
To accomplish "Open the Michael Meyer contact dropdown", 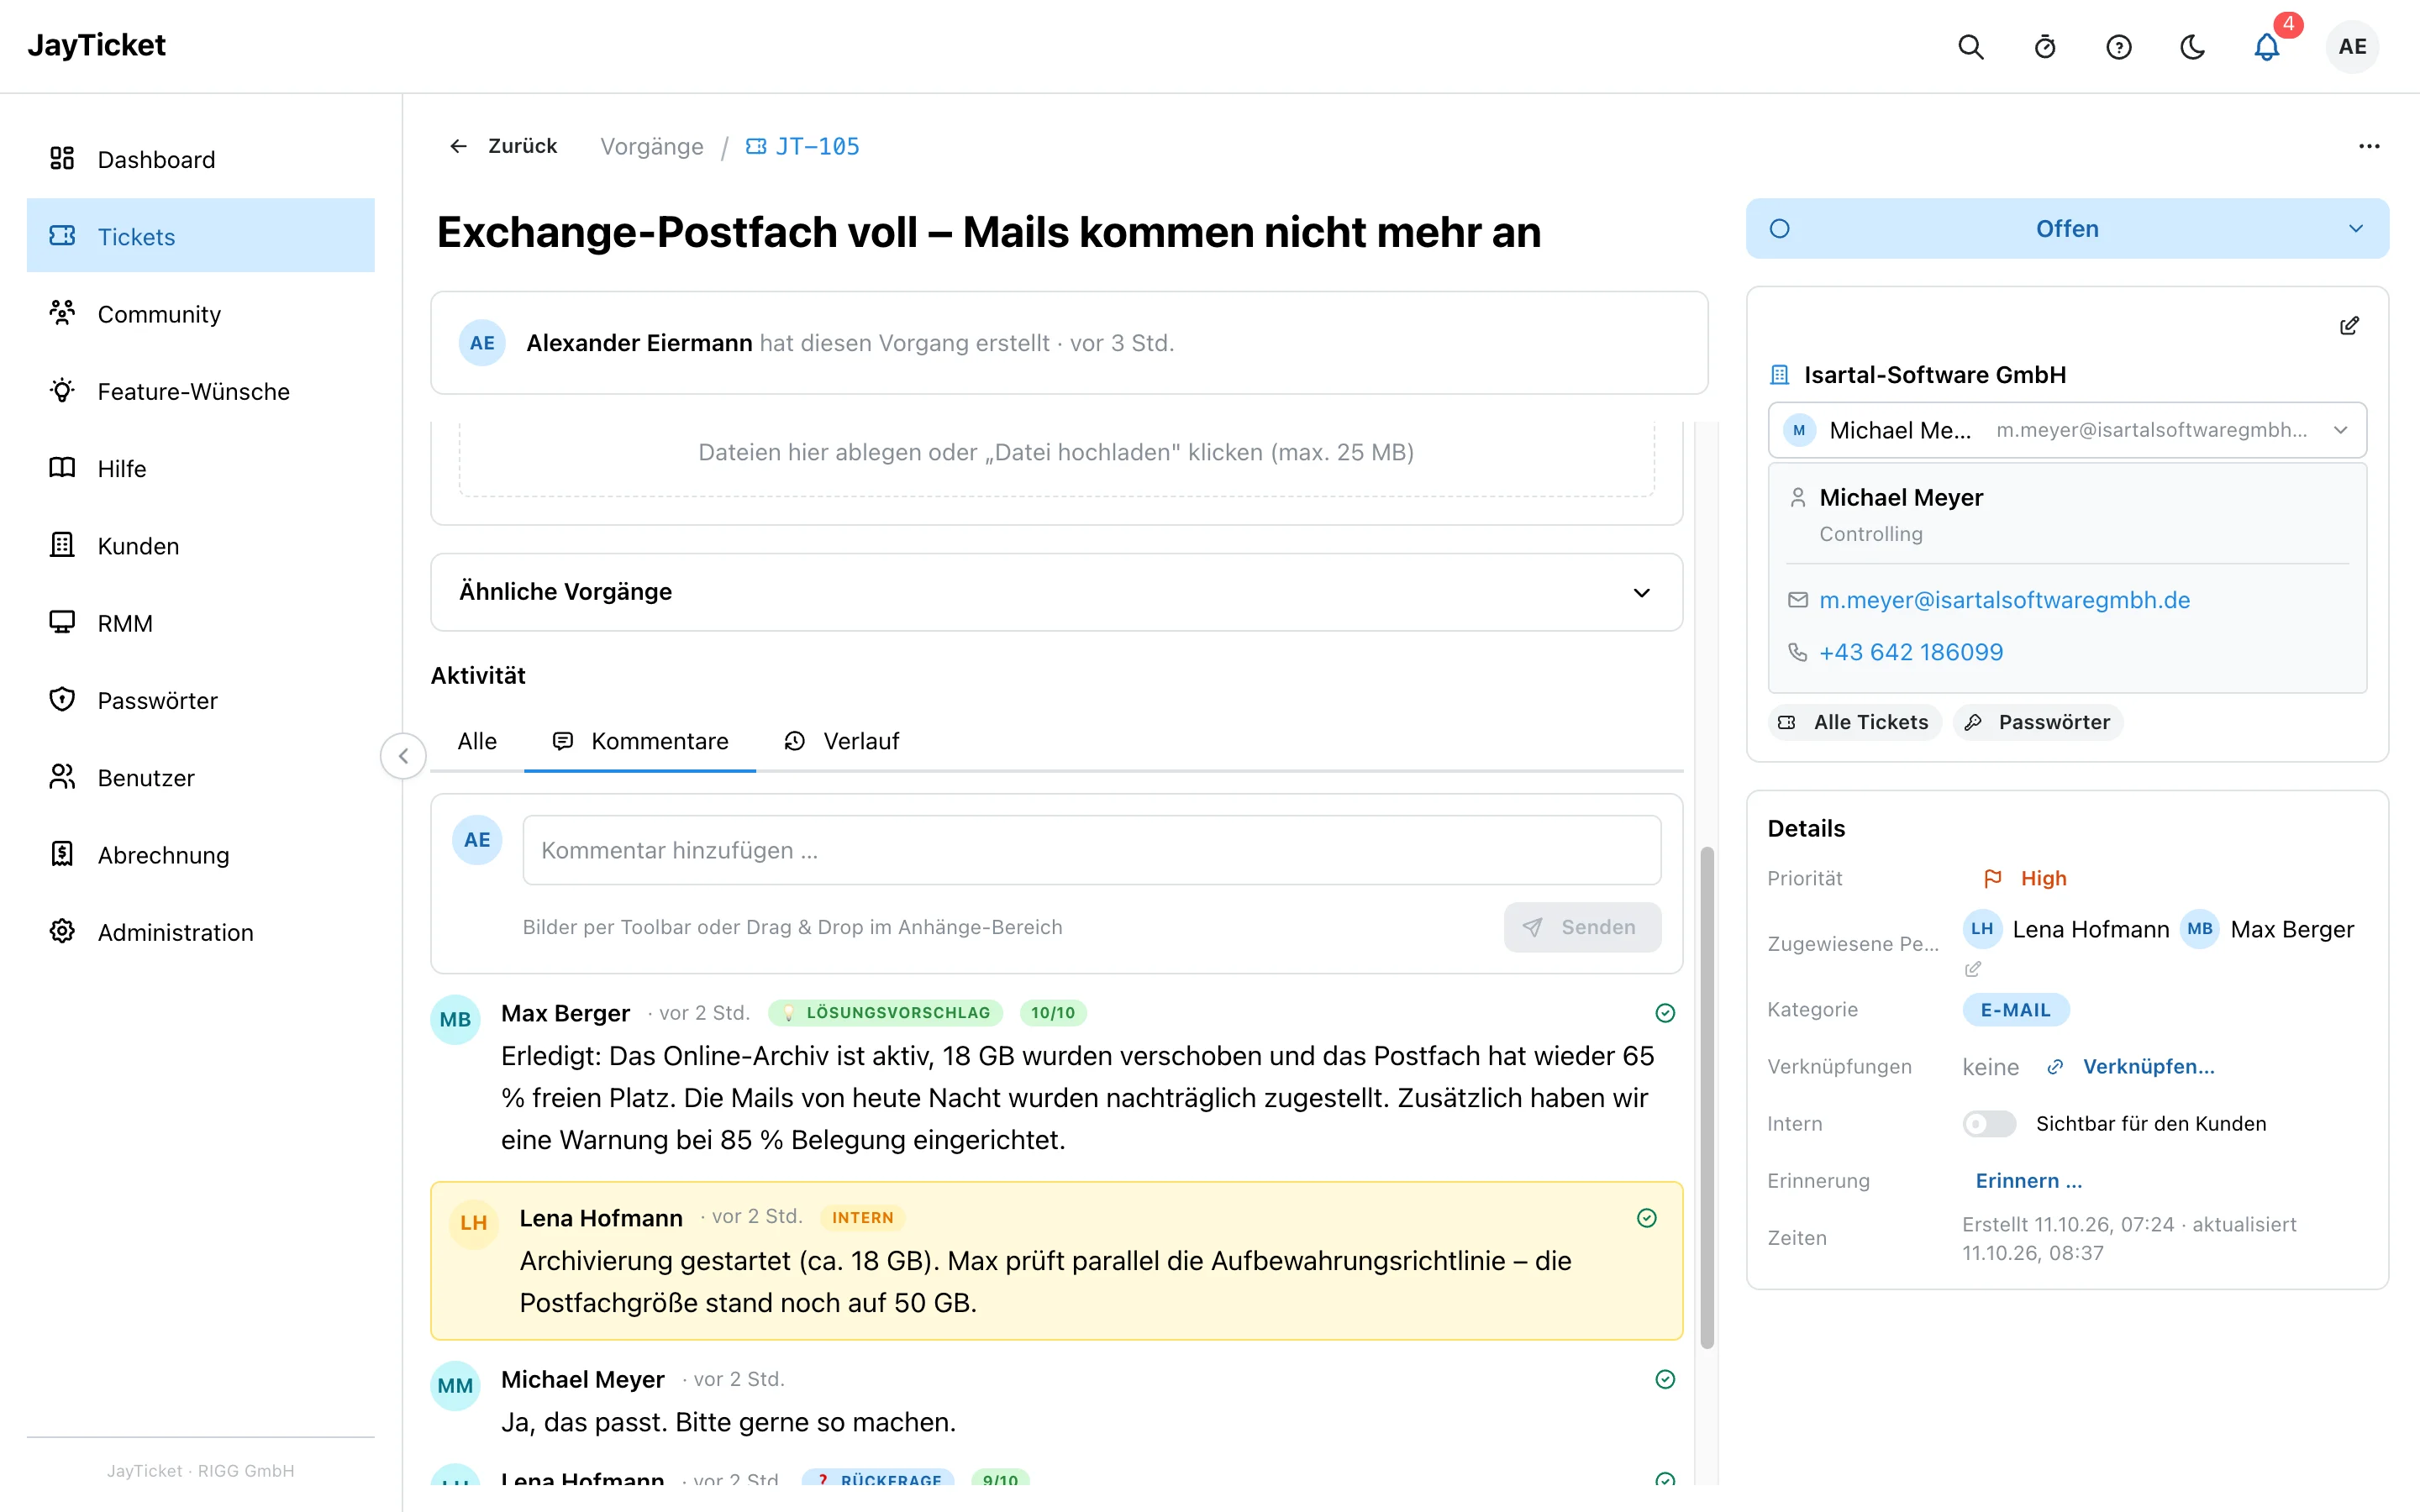I will [x=2067, y=430].
